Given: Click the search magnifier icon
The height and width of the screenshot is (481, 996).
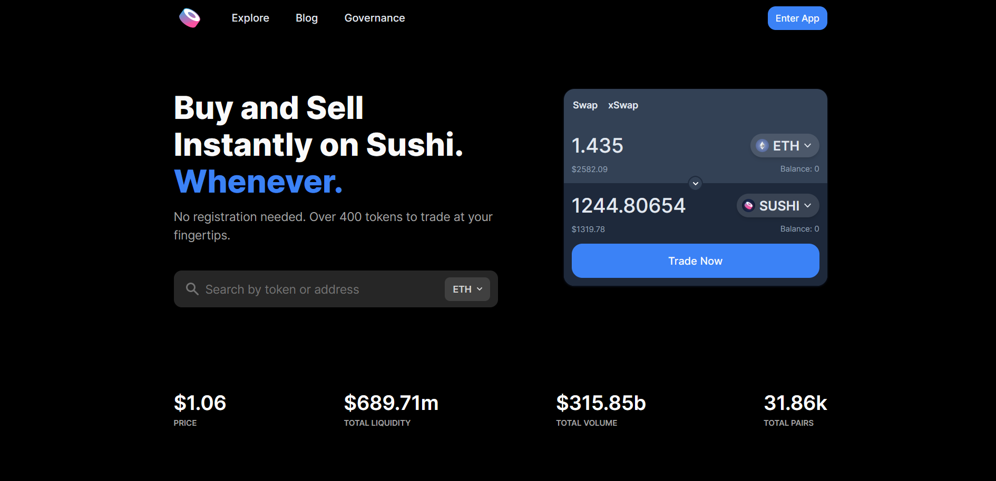Looking at the screenshot, I should pos(192,289).
